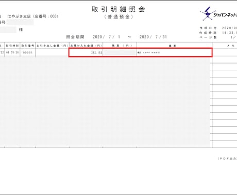The image size is (237, 195).
Task: Click the 残高 (円) column header
Action: (120, 46)
